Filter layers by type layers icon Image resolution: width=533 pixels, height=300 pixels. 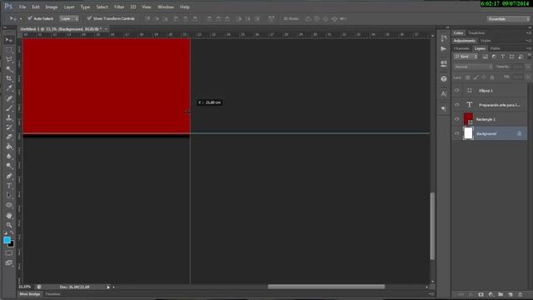(x=503, y=57)
